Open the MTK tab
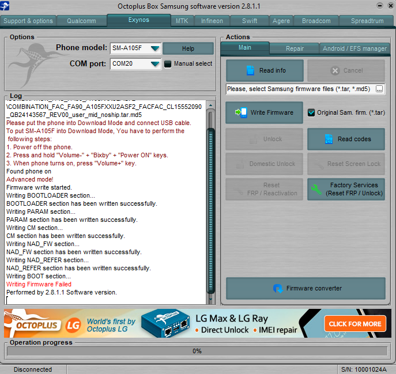The height and width of the screenshot is (374, 396). click(x=182, y=21)
